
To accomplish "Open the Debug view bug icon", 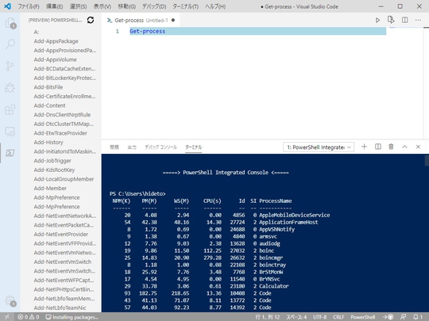I will click(10, 88).
